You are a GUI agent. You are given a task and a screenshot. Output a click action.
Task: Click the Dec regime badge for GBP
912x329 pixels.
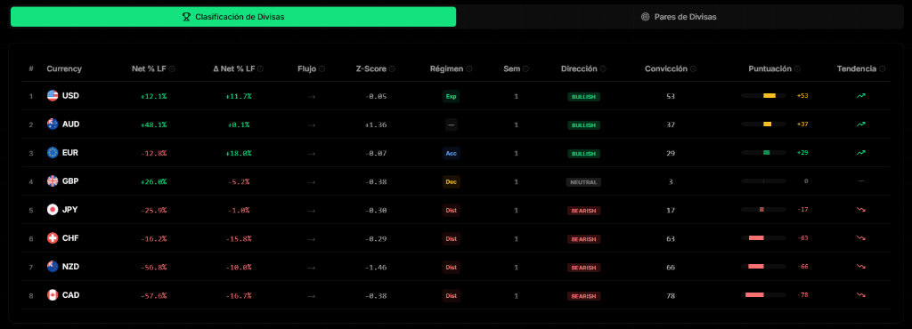[x=452, y=181]
